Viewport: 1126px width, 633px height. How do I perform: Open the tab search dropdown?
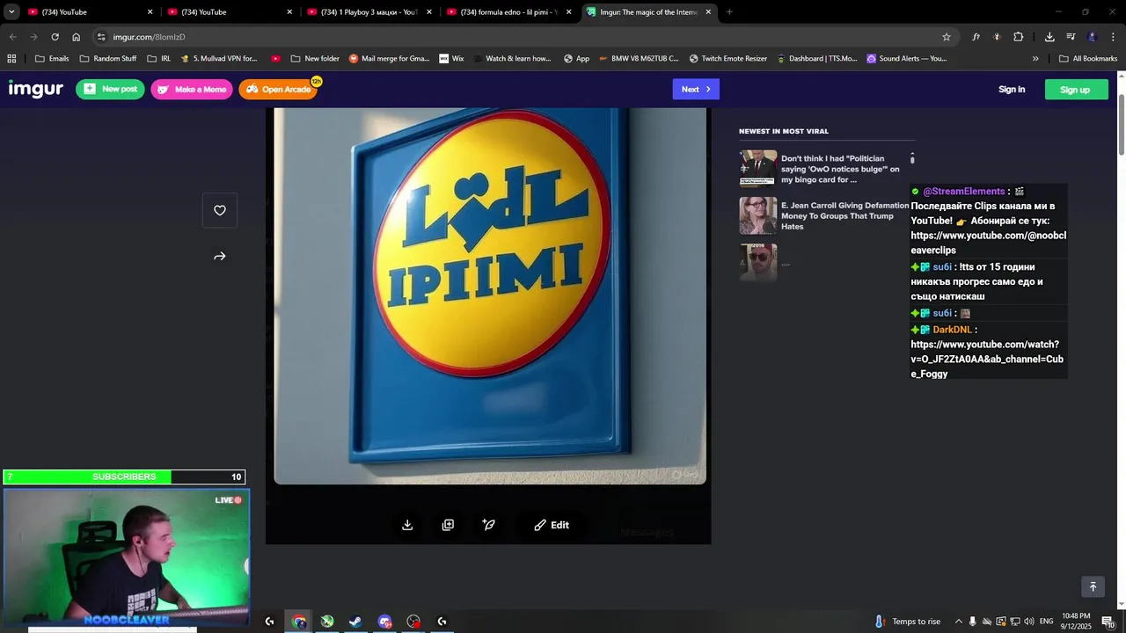coord(11,12)
